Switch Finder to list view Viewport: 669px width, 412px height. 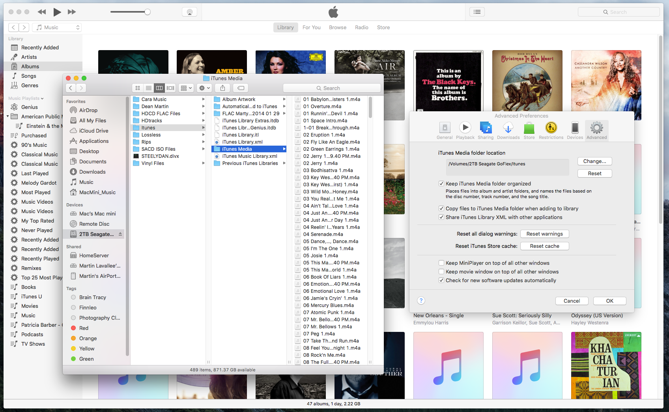coord(149,88)
